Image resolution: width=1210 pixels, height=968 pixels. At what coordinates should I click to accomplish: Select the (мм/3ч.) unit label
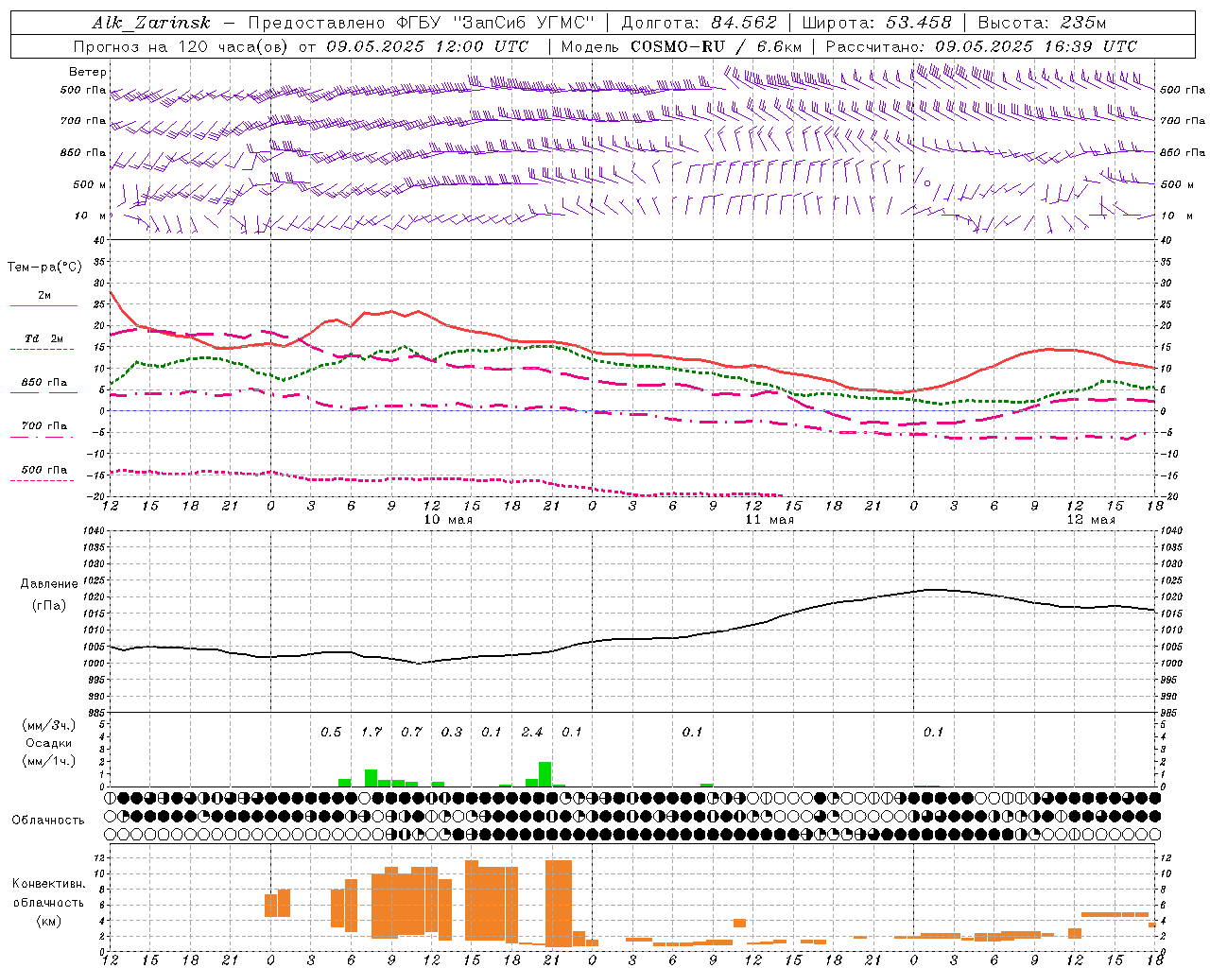(49, 725)
